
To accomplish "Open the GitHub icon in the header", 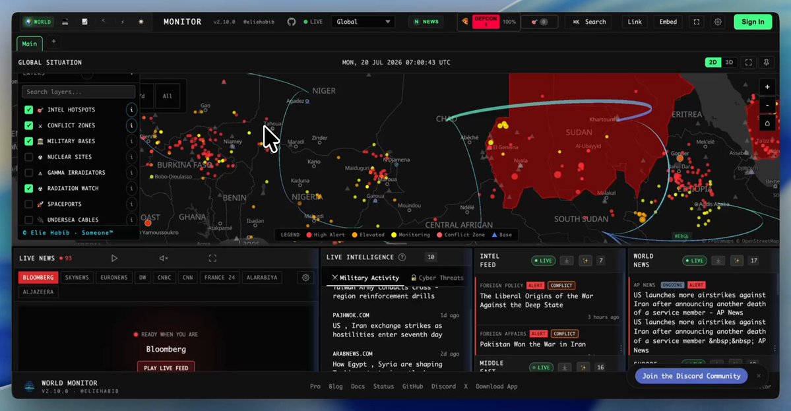I will [x=291, y=22].
